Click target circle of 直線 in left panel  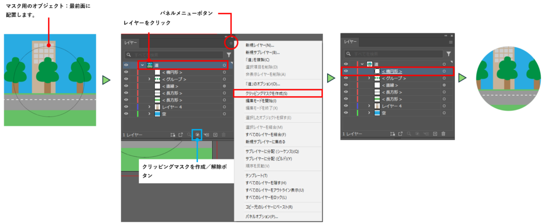(225, 86)
